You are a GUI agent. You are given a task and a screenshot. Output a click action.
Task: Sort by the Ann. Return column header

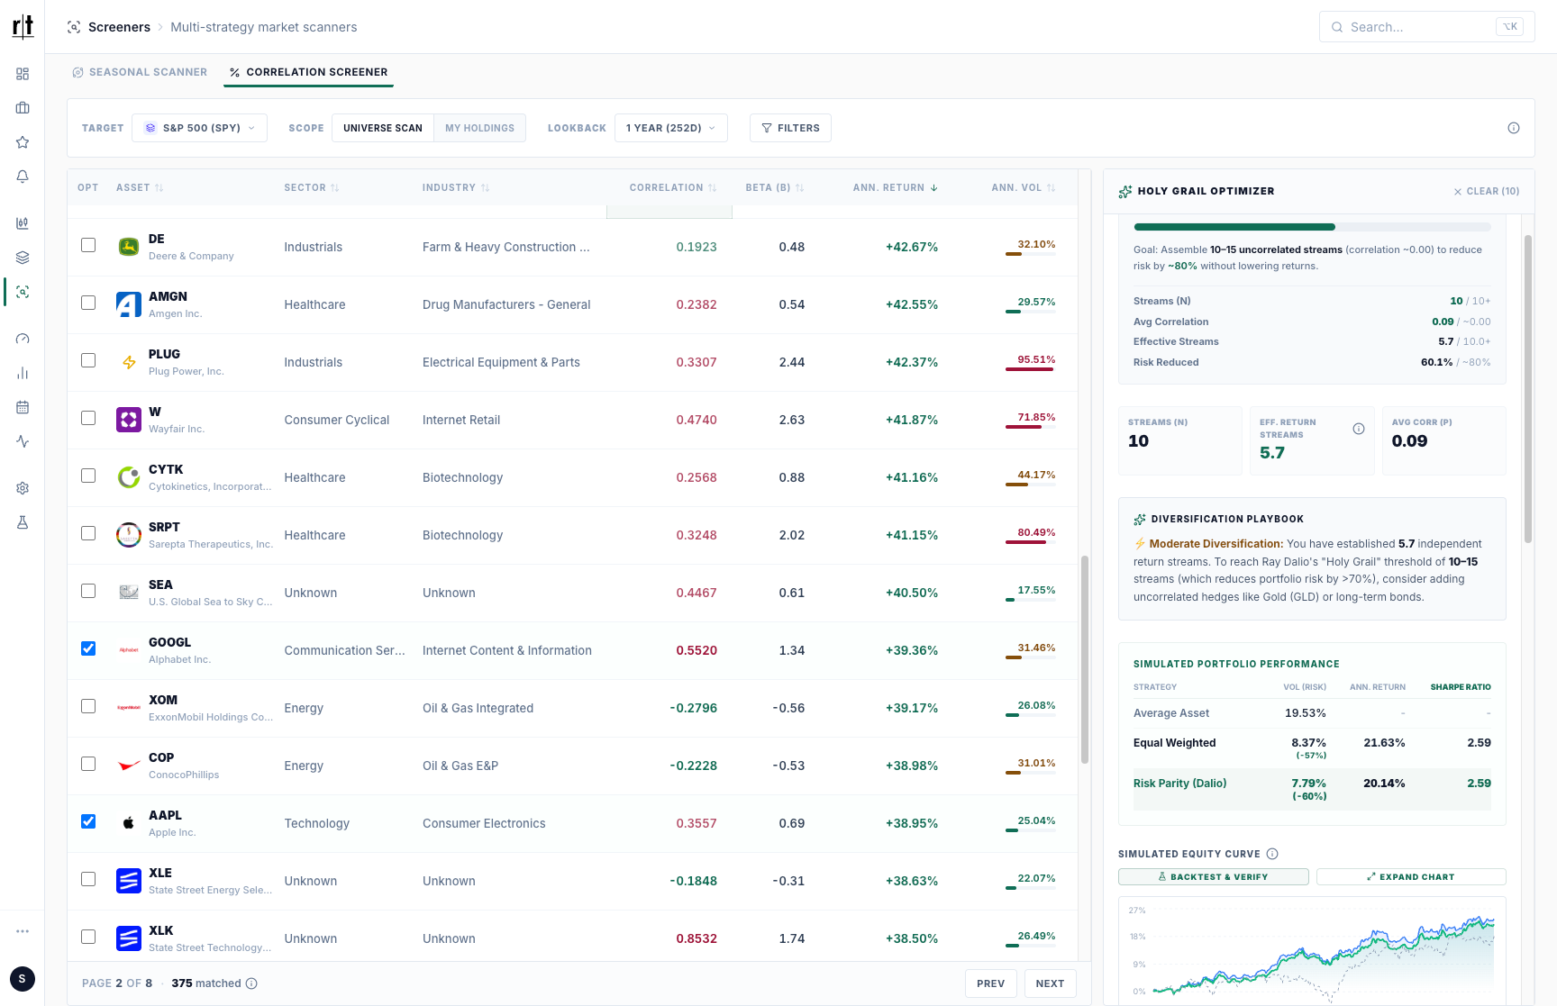[x=896, y=187]
